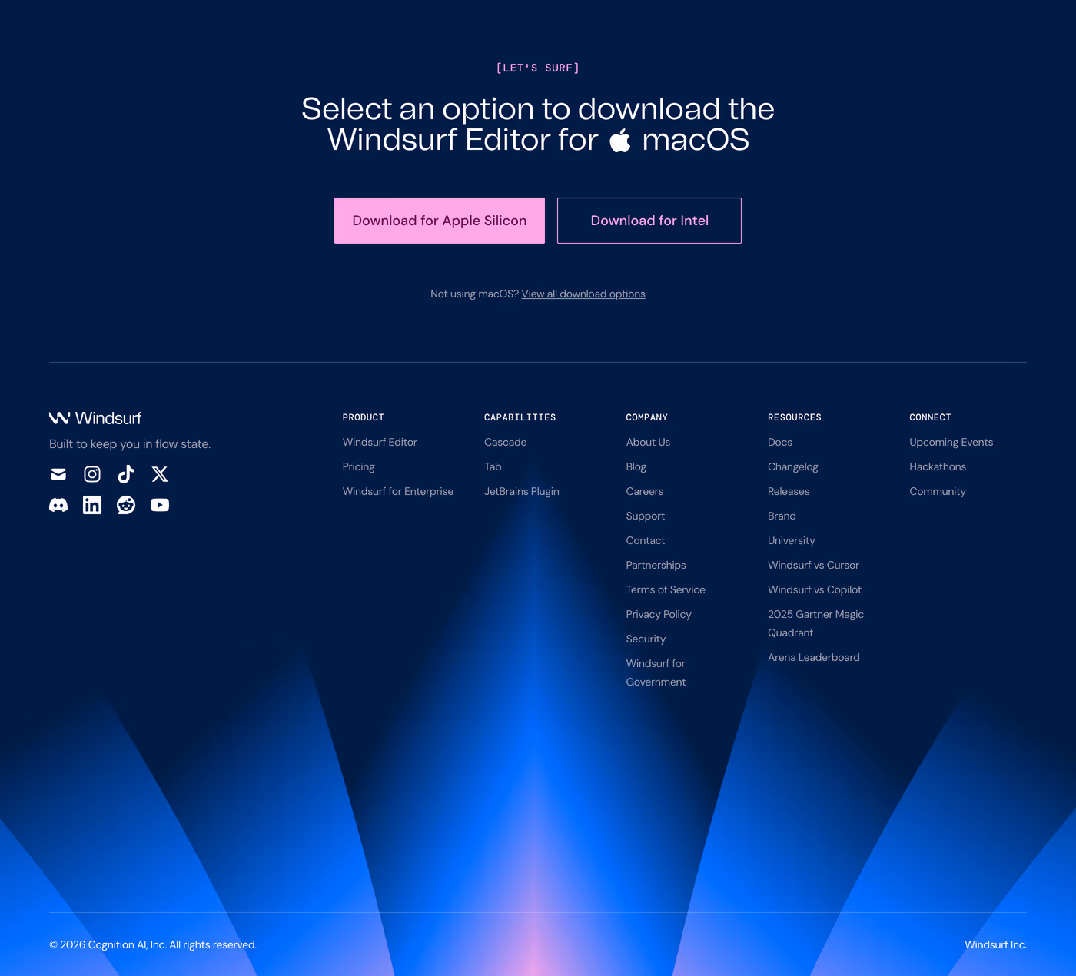Open Windsurf Editor product link
Viewport: 1076px width, 976px height.
[x=380, y=442]
